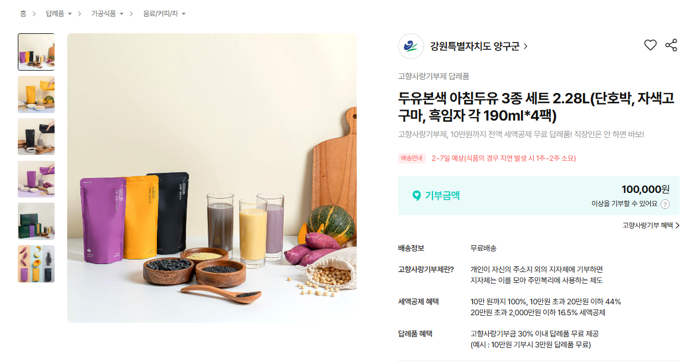691x364 pixels.
Task: Click the Yanggu-gun municipality logo
Action: point(411,47)
